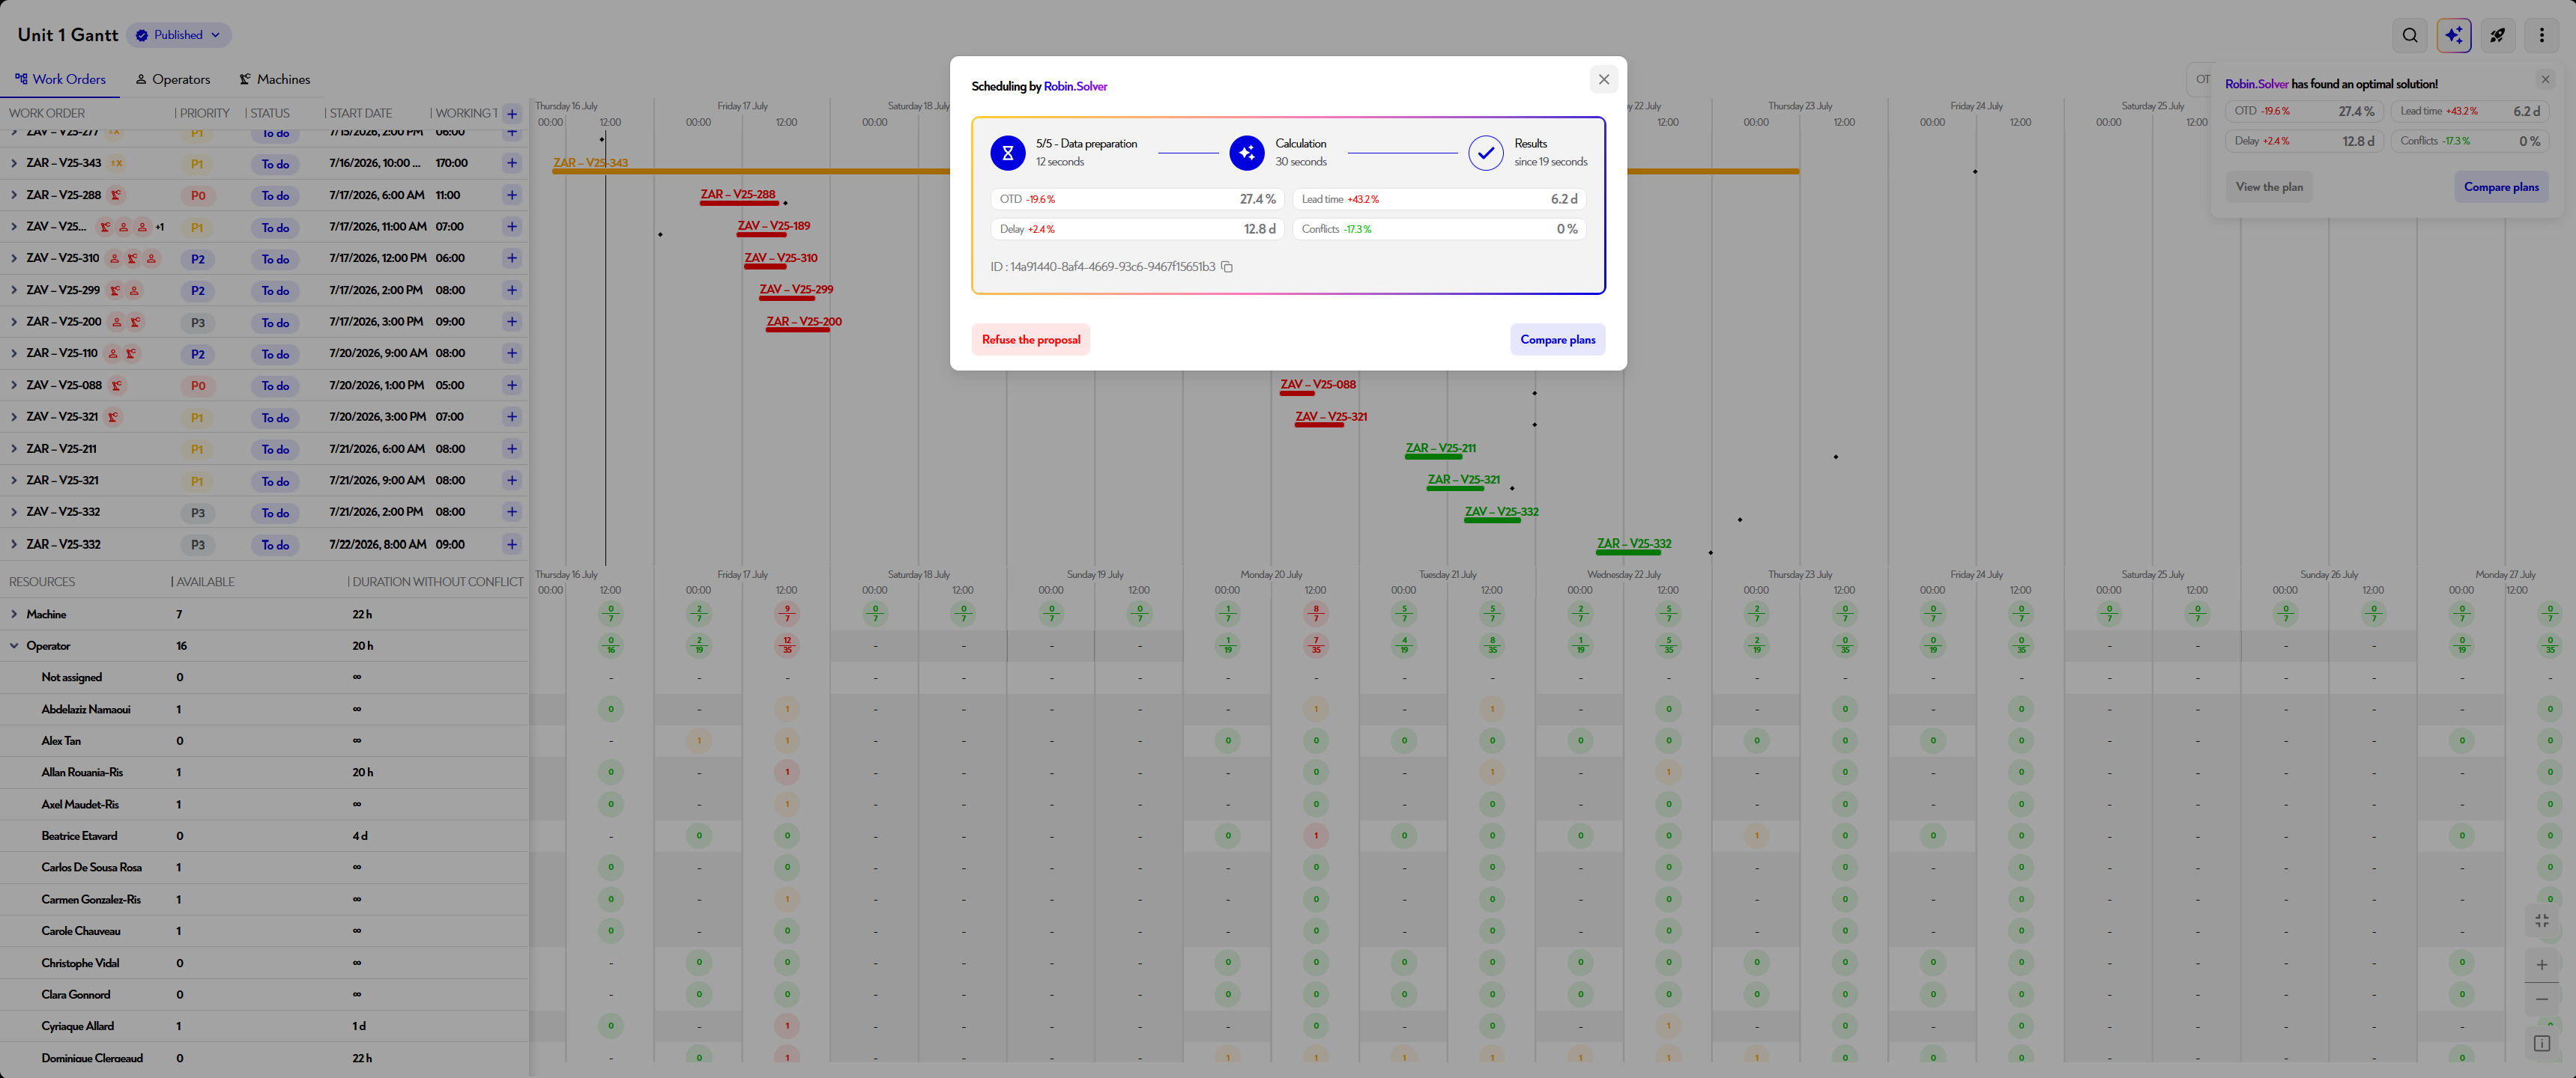The height and width of the screenshot is (1078, 2576).
Task: Open the Robin.Solver link in dialog title
Action: click(x=1075, y=87)
